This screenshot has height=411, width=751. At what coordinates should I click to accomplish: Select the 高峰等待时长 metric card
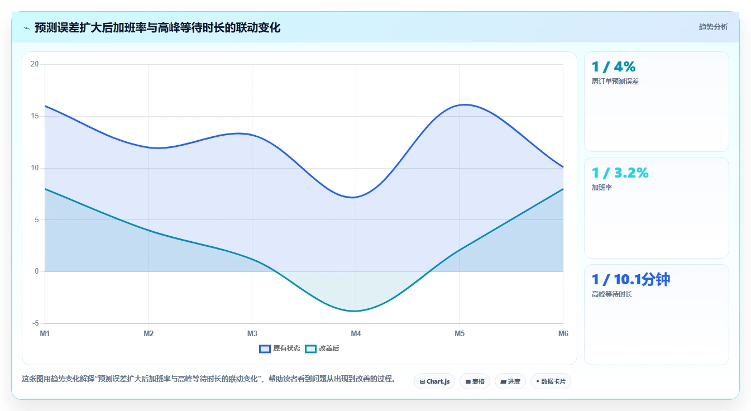(657, 314)
